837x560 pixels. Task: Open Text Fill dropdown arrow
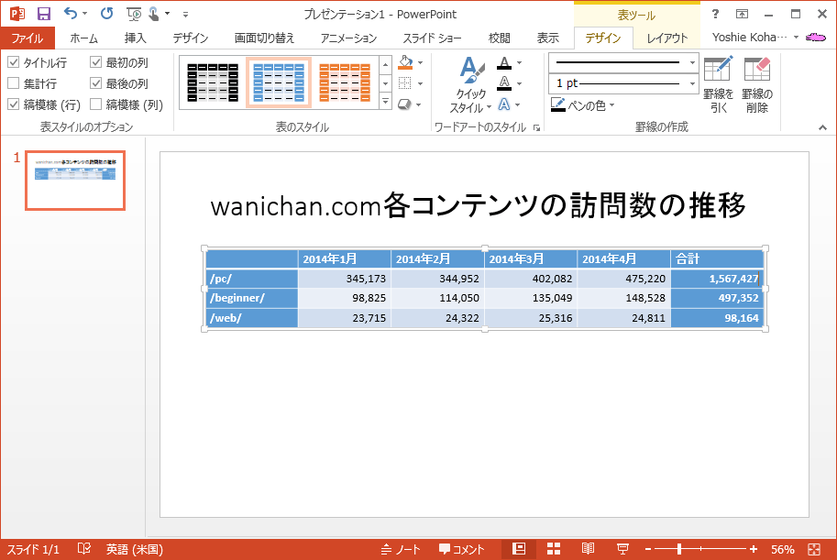(520, 63)
